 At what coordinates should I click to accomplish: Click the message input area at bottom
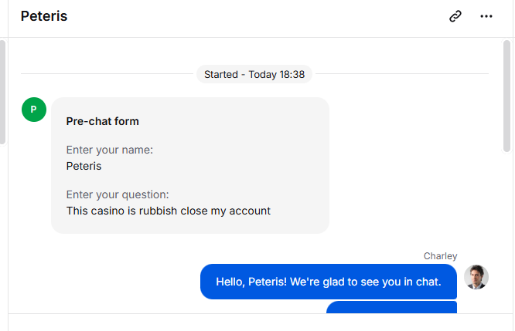261,323
